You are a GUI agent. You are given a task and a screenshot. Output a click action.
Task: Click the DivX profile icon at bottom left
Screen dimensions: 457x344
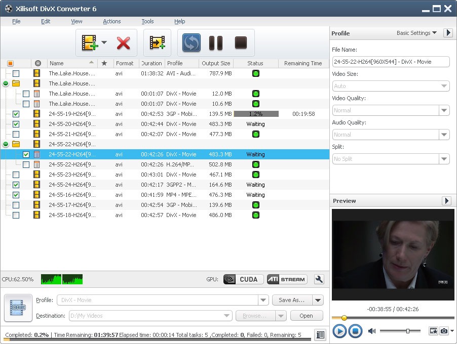pos(18,308)
